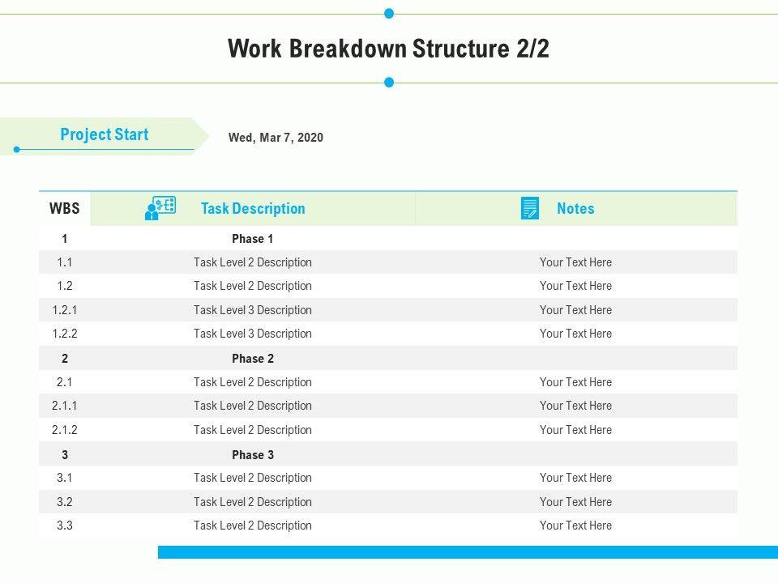This screenshot has height=583, width=778.
Task: Click the date Wed, Mar 7, 2020
Action: pyautogui.click(x=276, y=138)
